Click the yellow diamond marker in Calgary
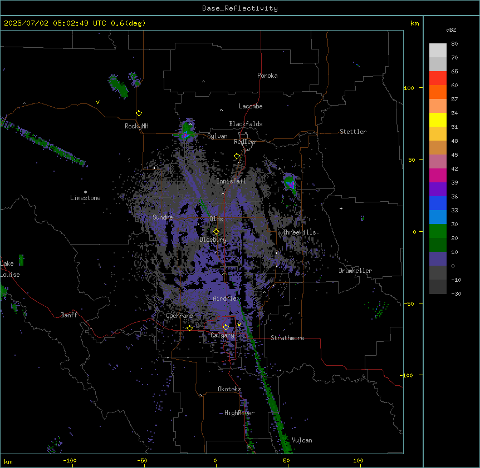 coord(226,327)
